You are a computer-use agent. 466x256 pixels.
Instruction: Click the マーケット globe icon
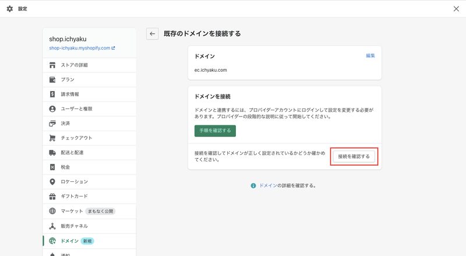pos(52,211)
